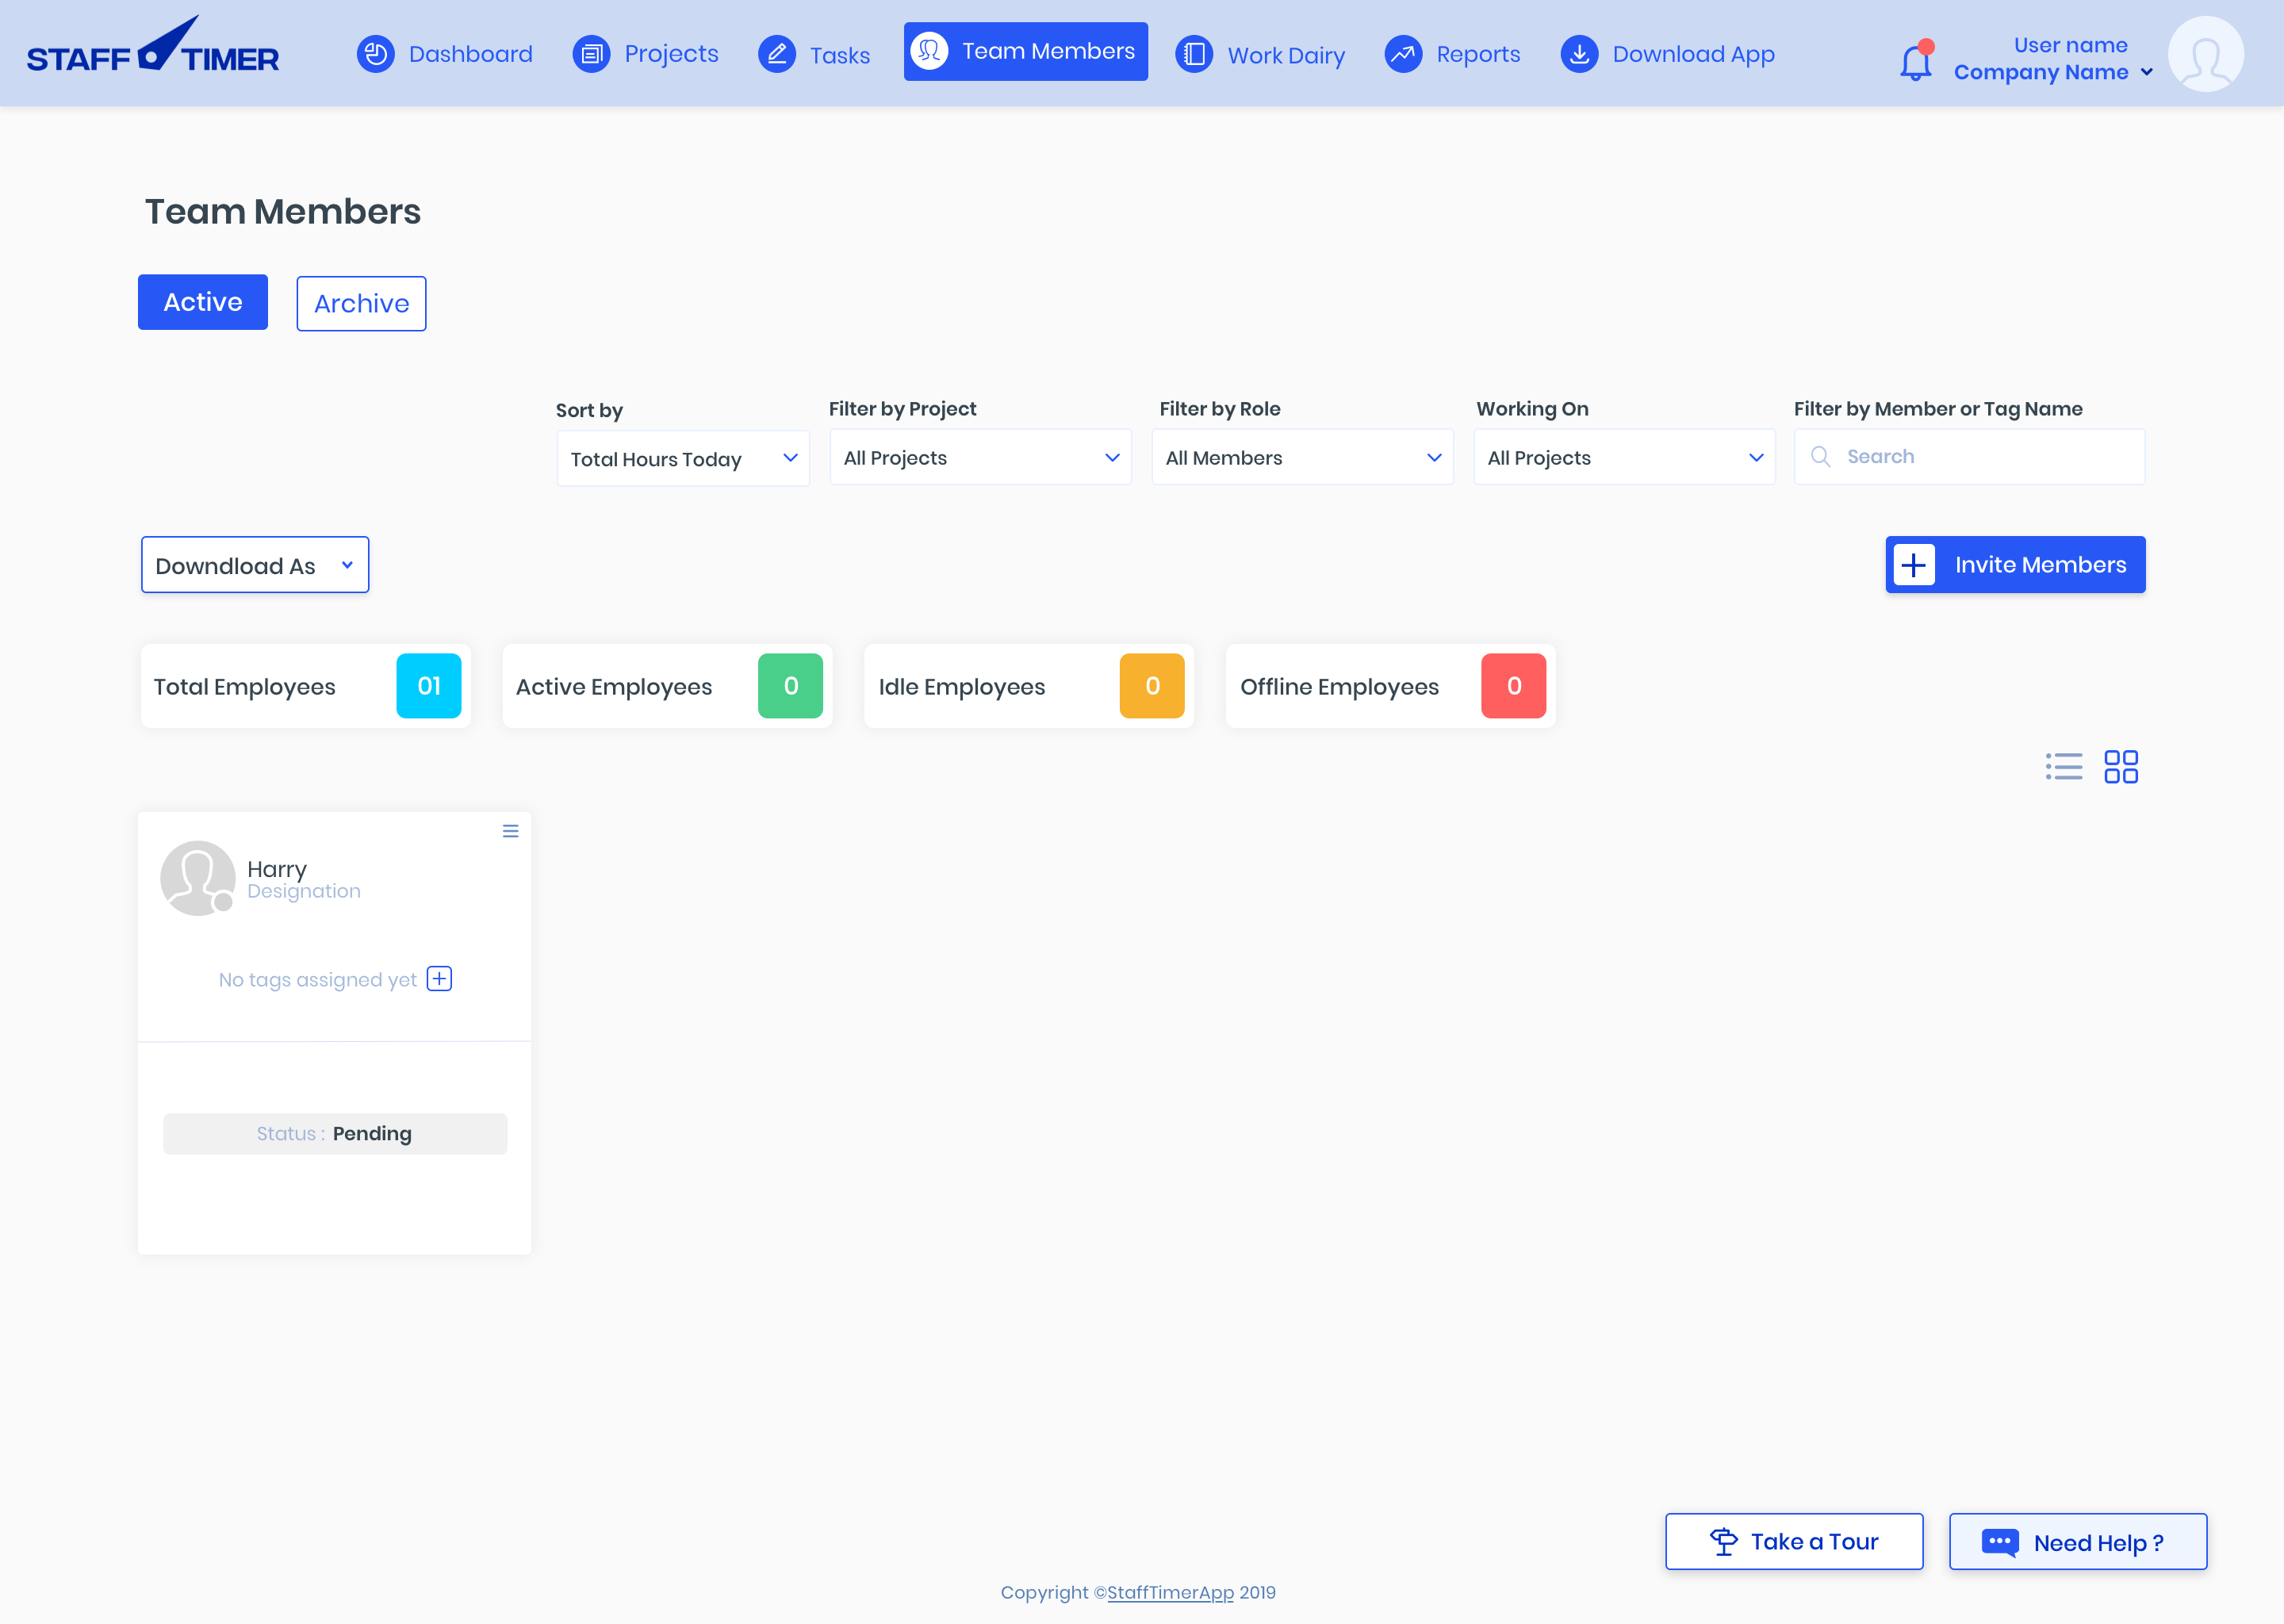Click the Reports chart icon
Screen dimensions: 2284x1624
[x=1403, y=54]
